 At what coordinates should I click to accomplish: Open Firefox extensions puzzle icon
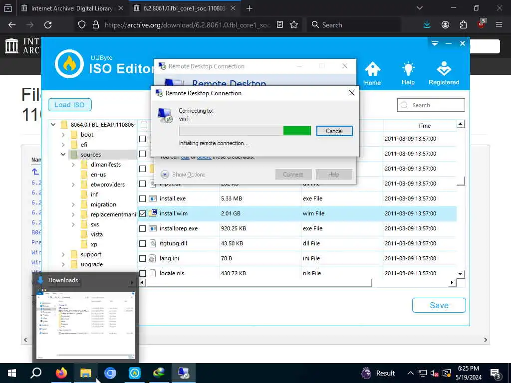pyautogui.click(x=463, y=25)
